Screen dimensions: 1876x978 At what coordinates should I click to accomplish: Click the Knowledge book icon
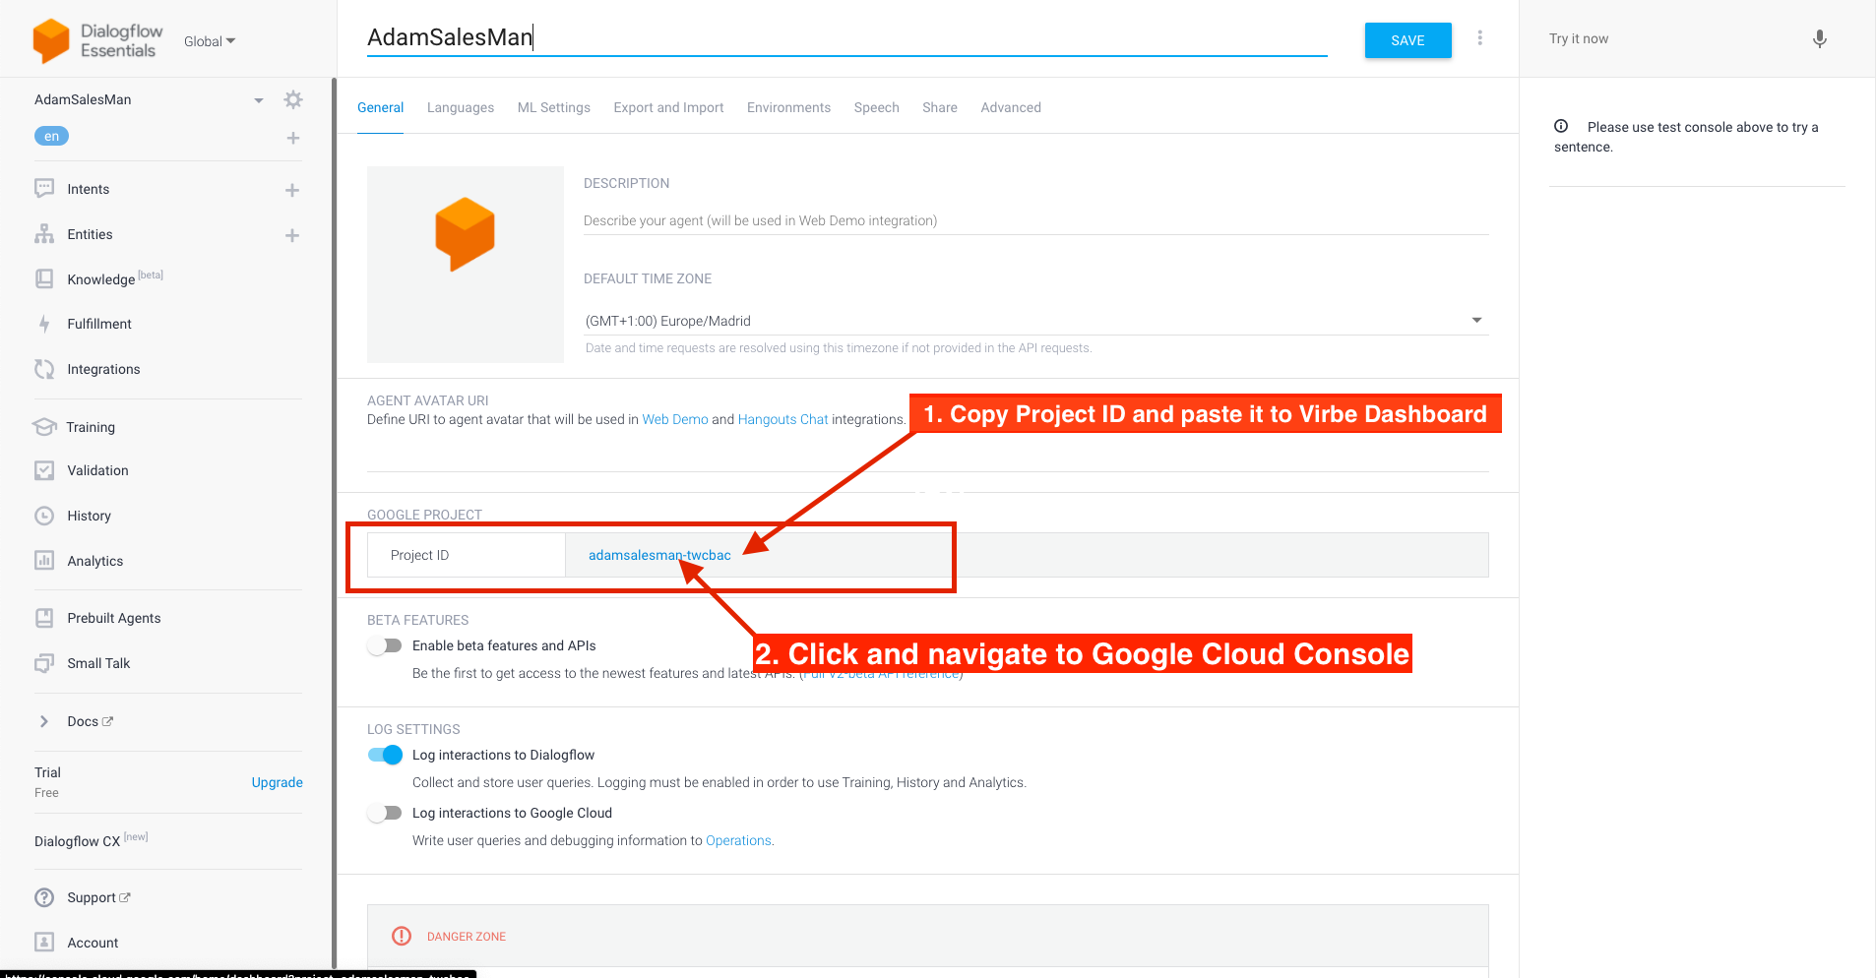point(44,278)
